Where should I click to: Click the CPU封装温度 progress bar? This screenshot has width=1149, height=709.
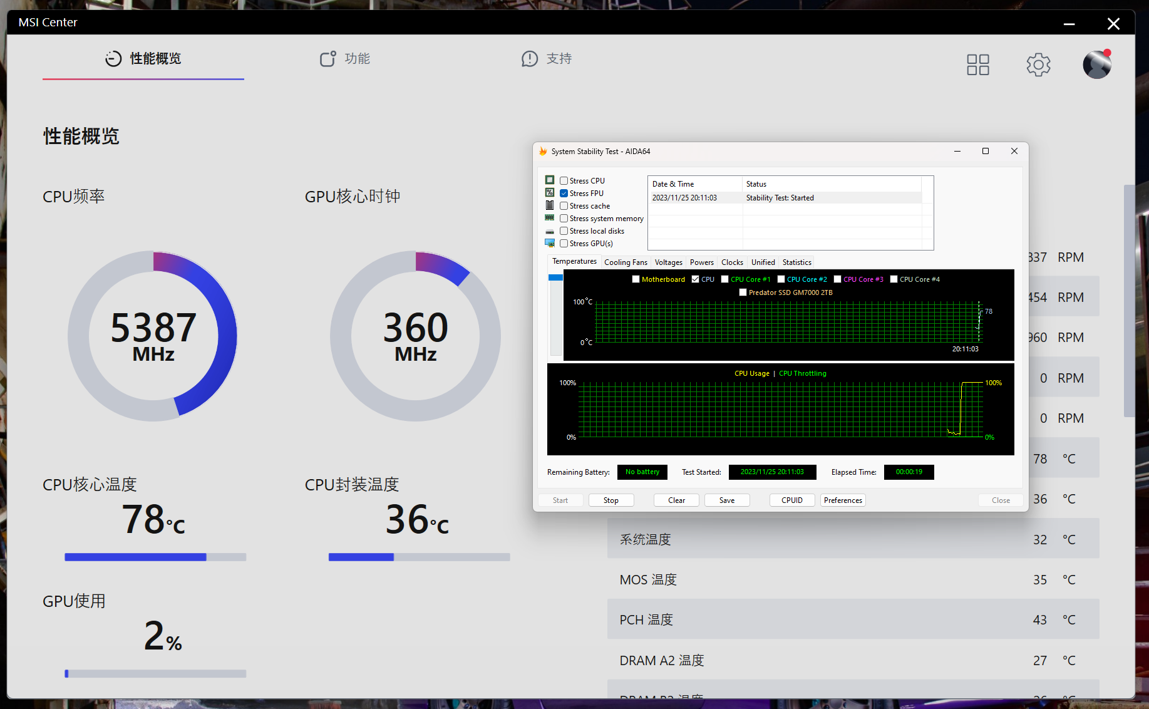coord(419,557)
